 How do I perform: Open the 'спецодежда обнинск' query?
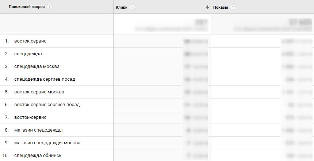(39, 156)
